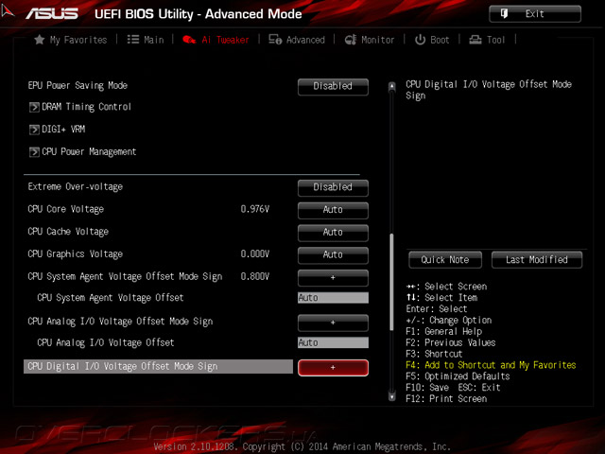Toggle CPU System Agent Voltage Offset sign

(x=333, y=277)
